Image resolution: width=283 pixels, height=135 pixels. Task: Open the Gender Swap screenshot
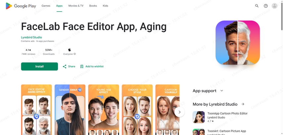coord(70,110)
